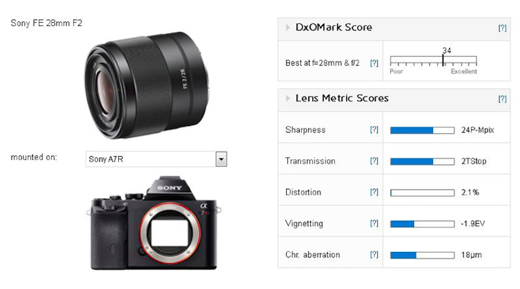Click the Sony FE 28mm lens image
This screenshot has width=520, height=289.
tap(147, 85)
